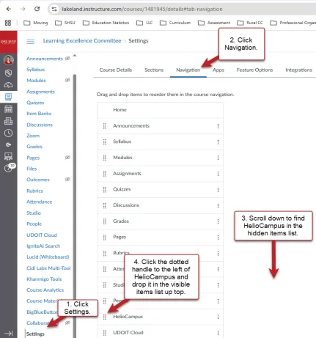Viewport: 316px width, 338px height.
Task: Click the hidden-eye icon next to Modules
Action: (x=67, y=80)
